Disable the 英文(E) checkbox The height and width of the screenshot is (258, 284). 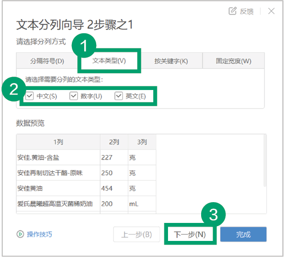[119, 96]
